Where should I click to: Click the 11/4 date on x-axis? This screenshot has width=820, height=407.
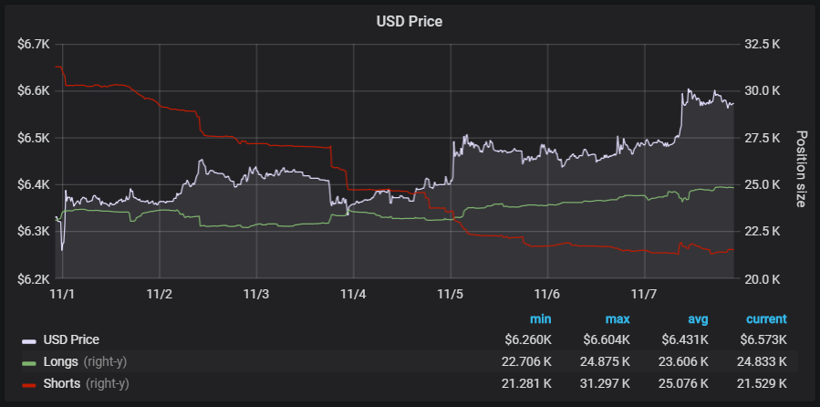pos(353,295)
